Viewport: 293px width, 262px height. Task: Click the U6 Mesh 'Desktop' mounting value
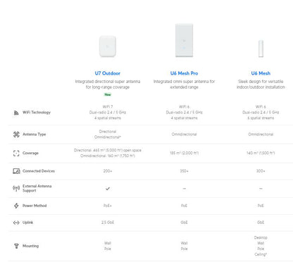(261, 237)
